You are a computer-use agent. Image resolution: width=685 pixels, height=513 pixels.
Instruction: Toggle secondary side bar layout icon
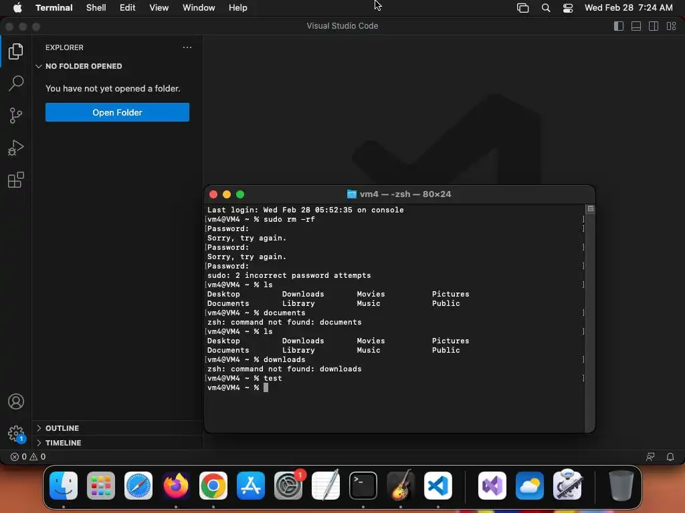pos(654,26)
